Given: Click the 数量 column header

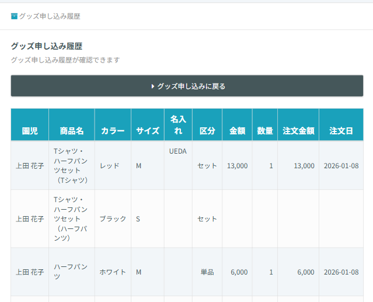Looking at the screenshot, I should point(265,131).
